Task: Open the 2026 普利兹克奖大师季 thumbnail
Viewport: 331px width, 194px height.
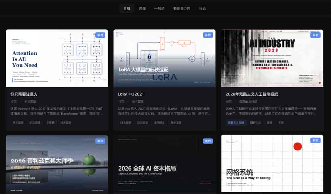Action: click(x=57, y=164)
